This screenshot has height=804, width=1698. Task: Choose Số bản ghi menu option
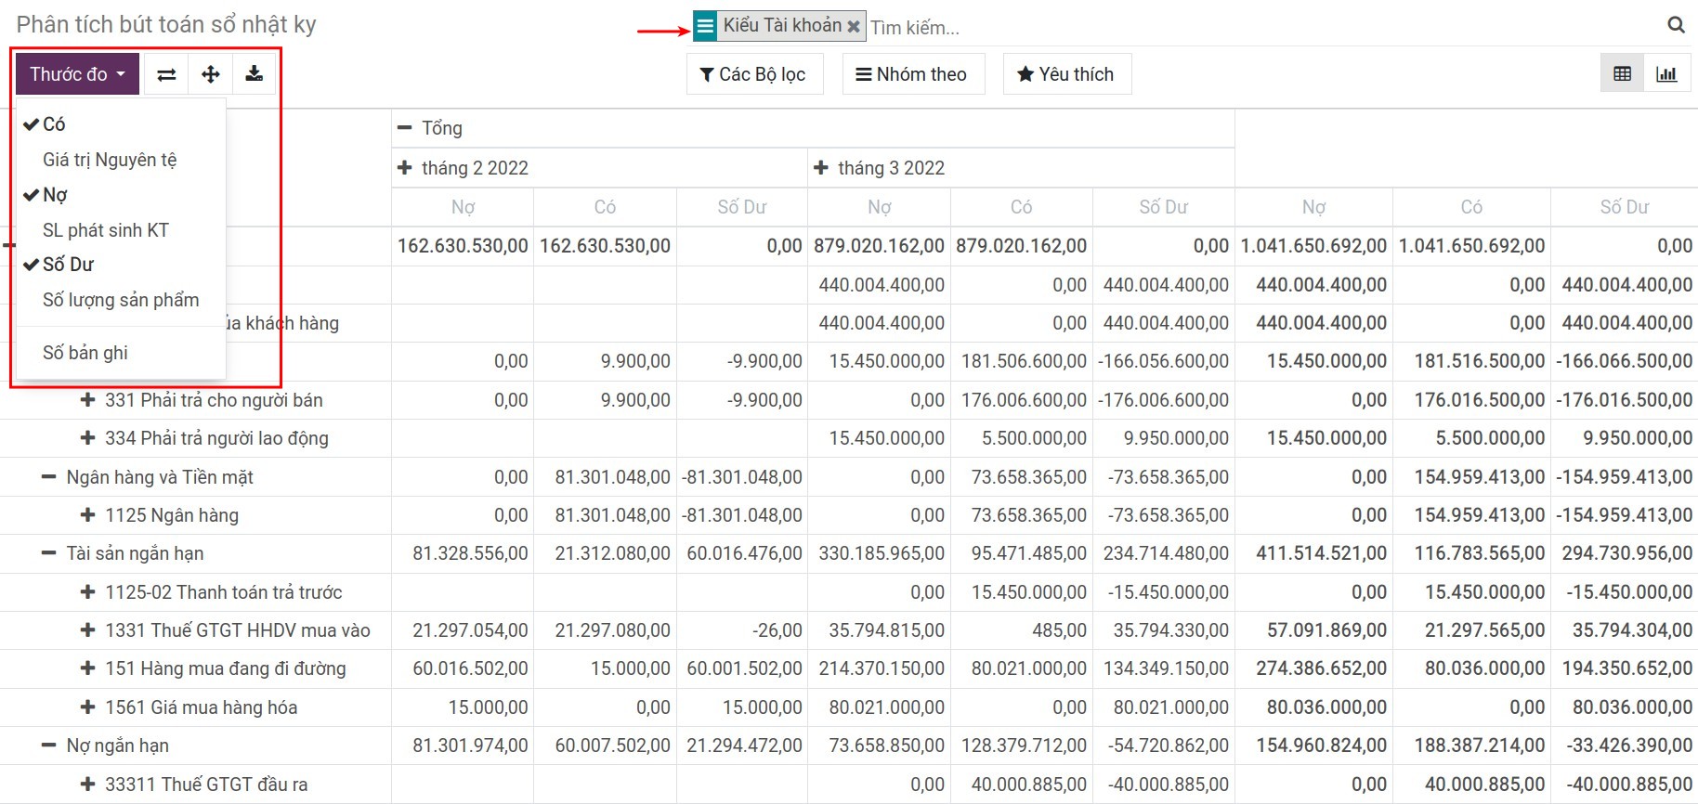coord(85,353)
